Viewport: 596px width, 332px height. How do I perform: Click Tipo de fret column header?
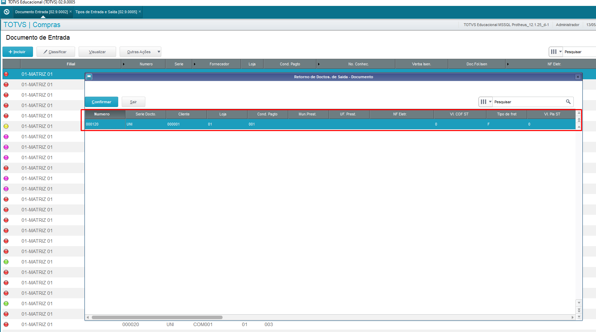coord(507,114)
